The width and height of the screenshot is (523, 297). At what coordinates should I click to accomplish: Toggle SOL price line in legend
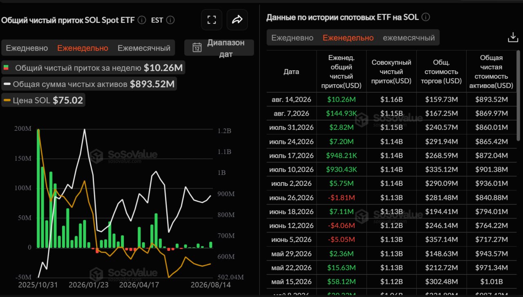coord(43,100)
